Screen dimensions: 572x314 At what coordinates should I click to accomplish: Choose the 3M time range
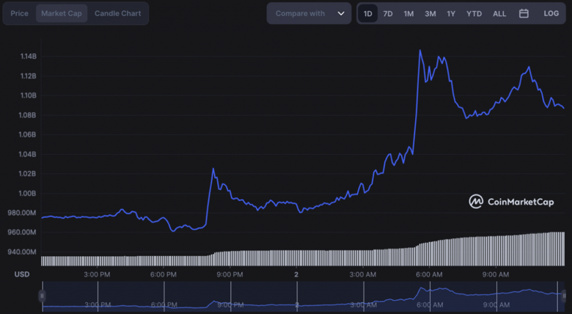click(430, 13)
